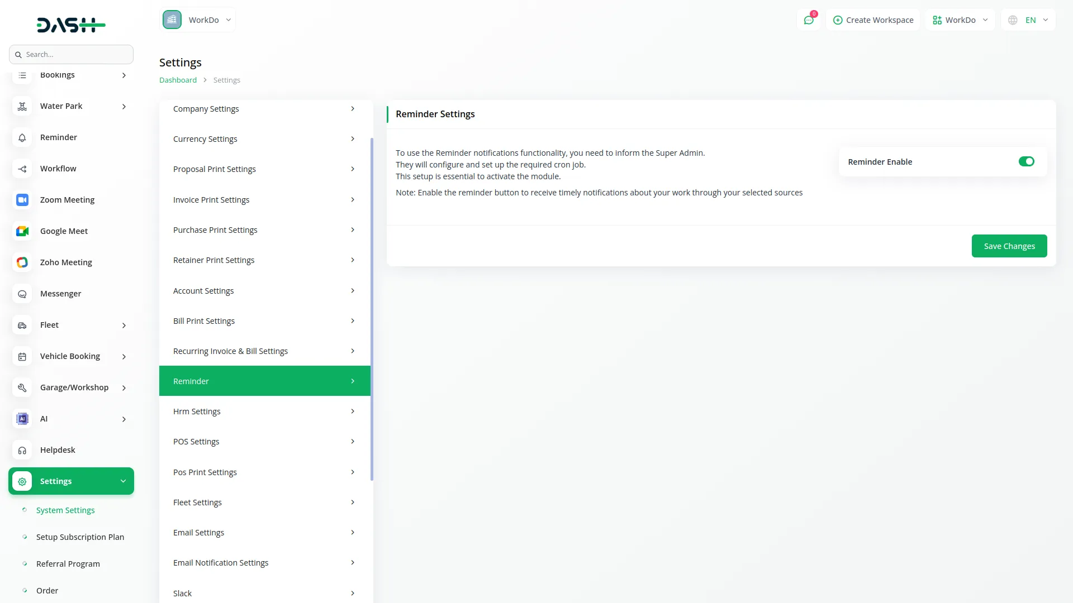Click the AI chip icon in sidebar

click(22, 419)
